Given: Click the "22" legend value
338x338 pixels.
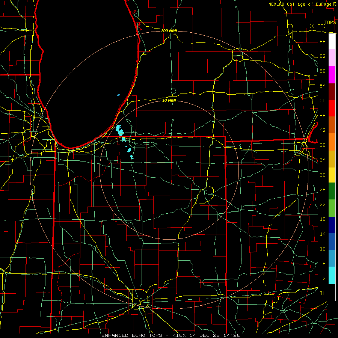Looking at the screenshot, I should (323, 204).
